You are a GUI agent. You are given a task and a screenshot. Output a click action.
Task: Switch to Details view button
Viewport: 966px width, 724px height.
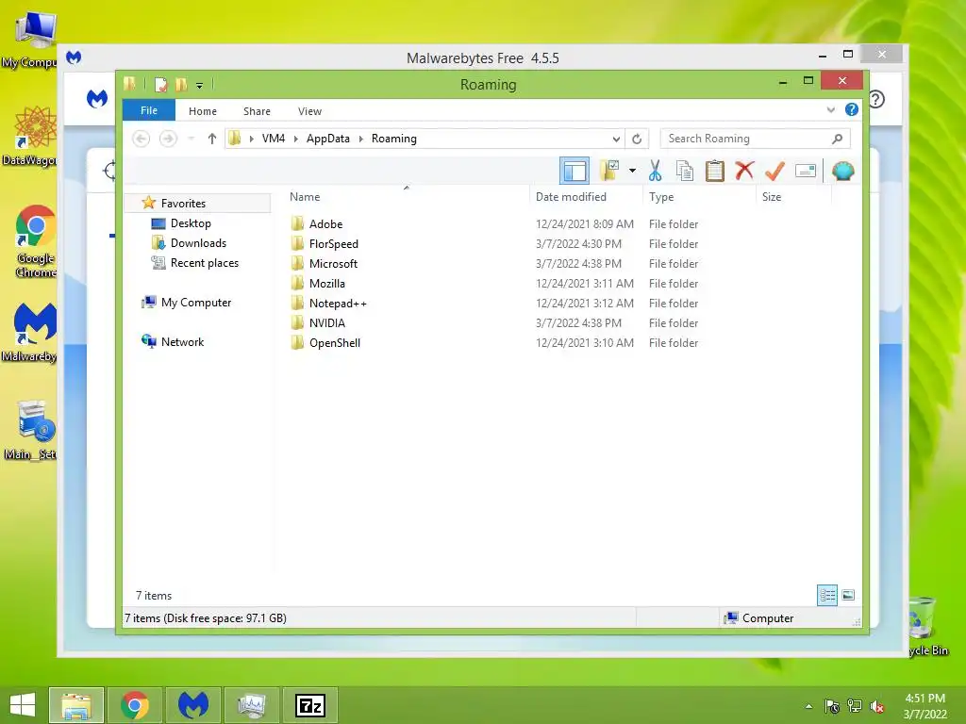[x=827, y=596]
